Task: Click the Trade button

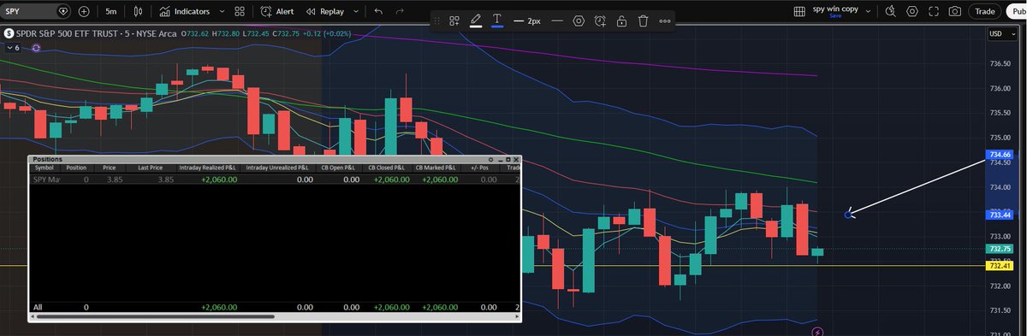Action: pos(985,11)
